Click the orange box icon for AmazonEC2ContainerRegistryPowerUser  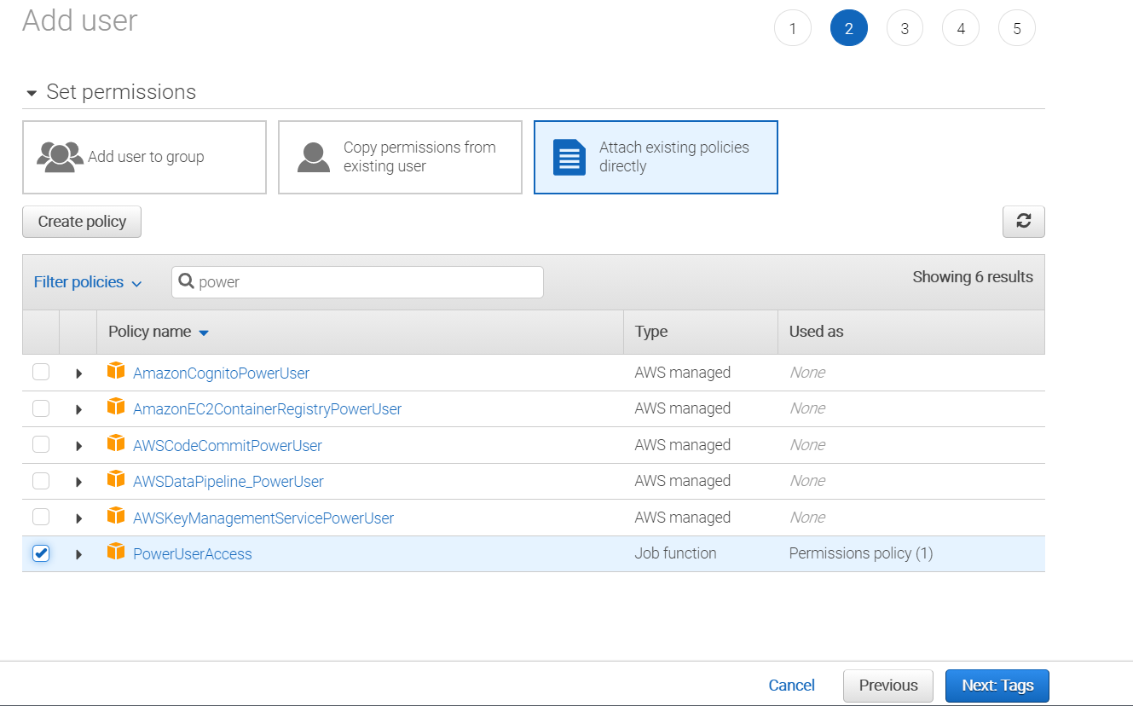click(x=116, y=408)
